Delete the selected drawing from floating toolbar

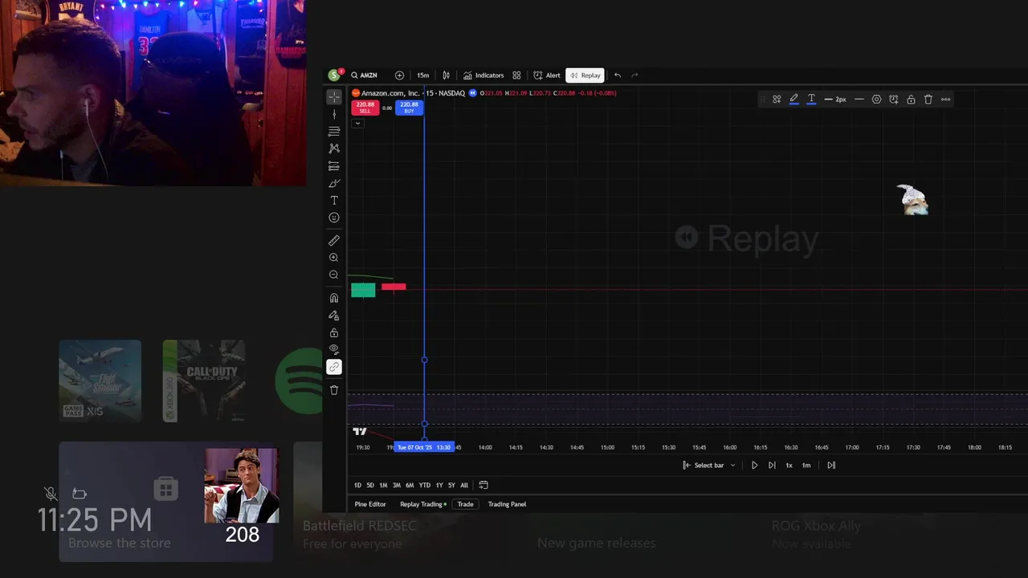pos(928,100)
